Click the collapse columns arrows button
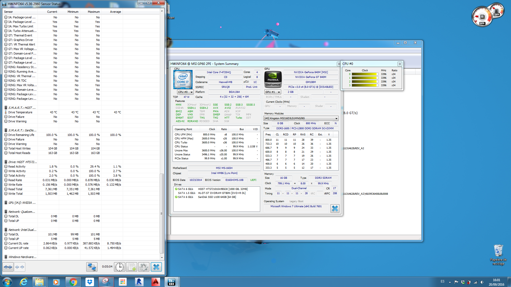The height and width of the screenshot is (287, 511). [x=20, y=267]
